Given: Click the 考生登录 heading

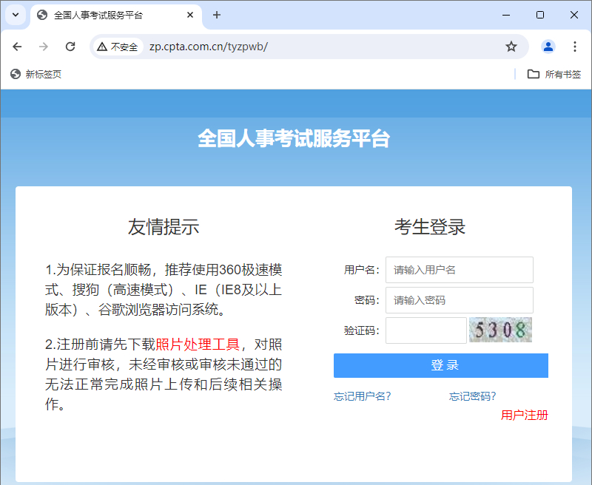Looking at the screenshot, I should [x=430, y=227].
